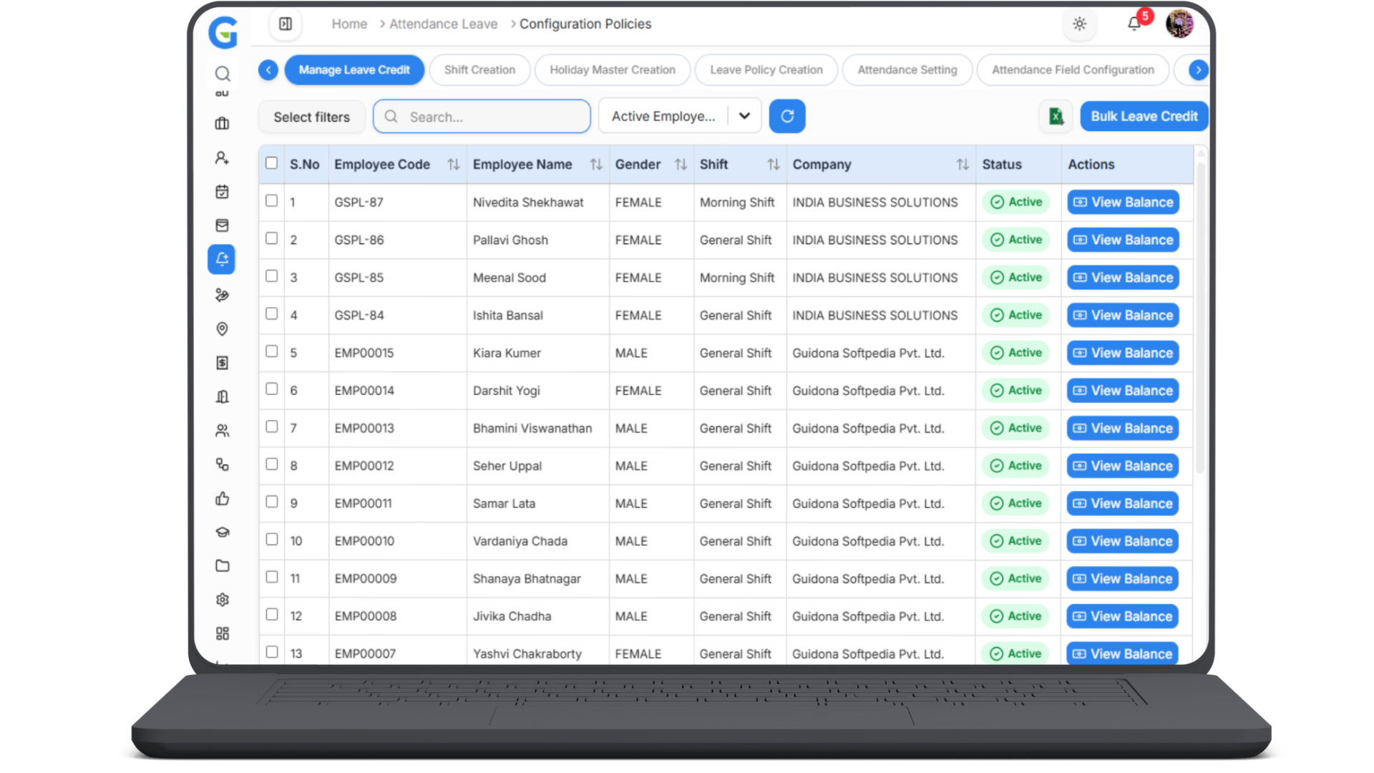
Task: Expand more tabs using the right chevron arrow
Action: pyautogui.click(x=1198, y=69)
